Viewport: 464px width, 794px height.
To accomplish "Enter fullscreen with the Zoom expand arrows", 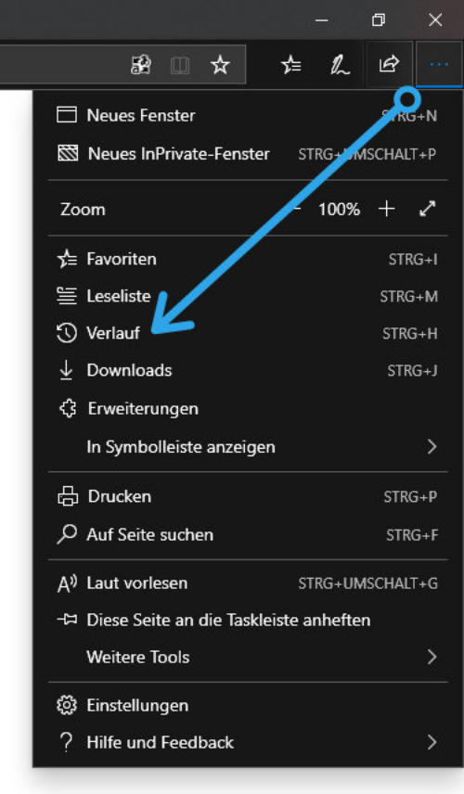I will pyautogui.click(x=428, y=209).
